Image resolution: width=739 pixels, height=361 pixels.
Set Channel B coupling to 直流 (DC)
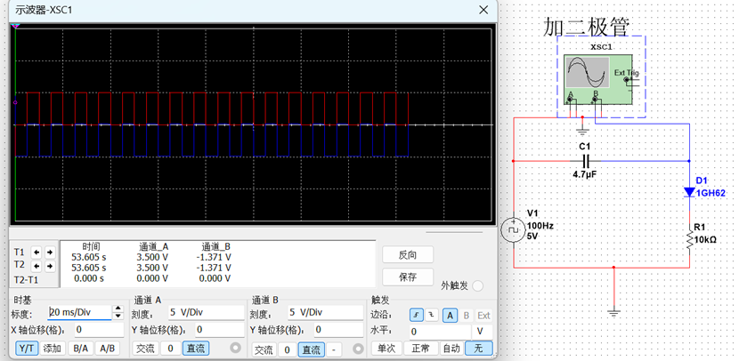311,349
